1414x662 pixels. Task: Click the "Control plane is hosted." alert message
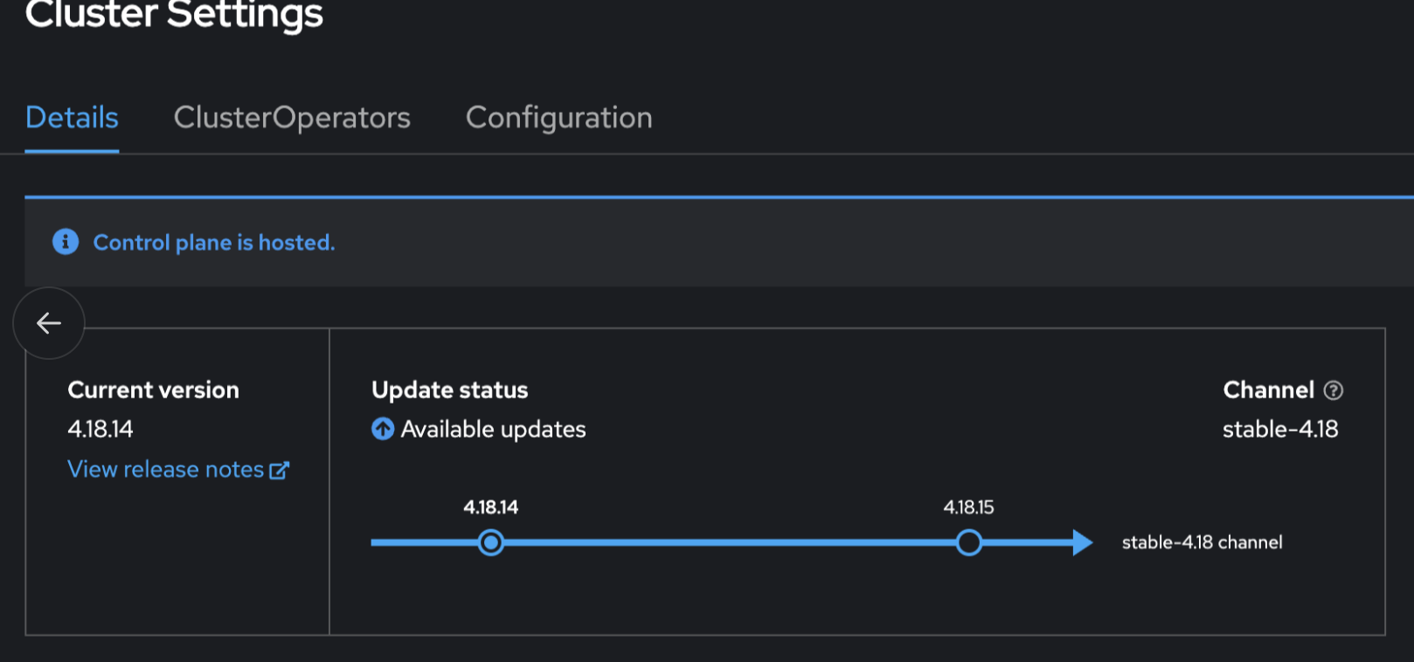[x=214, y=243]
